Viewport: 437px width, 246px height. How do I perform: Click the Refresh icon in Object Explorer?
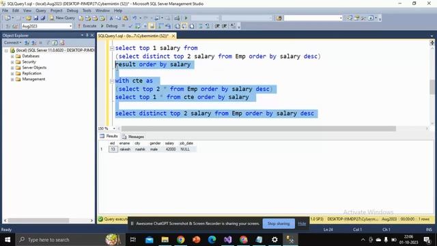[55, 42]
